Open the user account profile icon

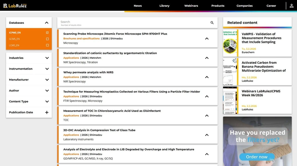pyautogui.click(x=292, y=6)
